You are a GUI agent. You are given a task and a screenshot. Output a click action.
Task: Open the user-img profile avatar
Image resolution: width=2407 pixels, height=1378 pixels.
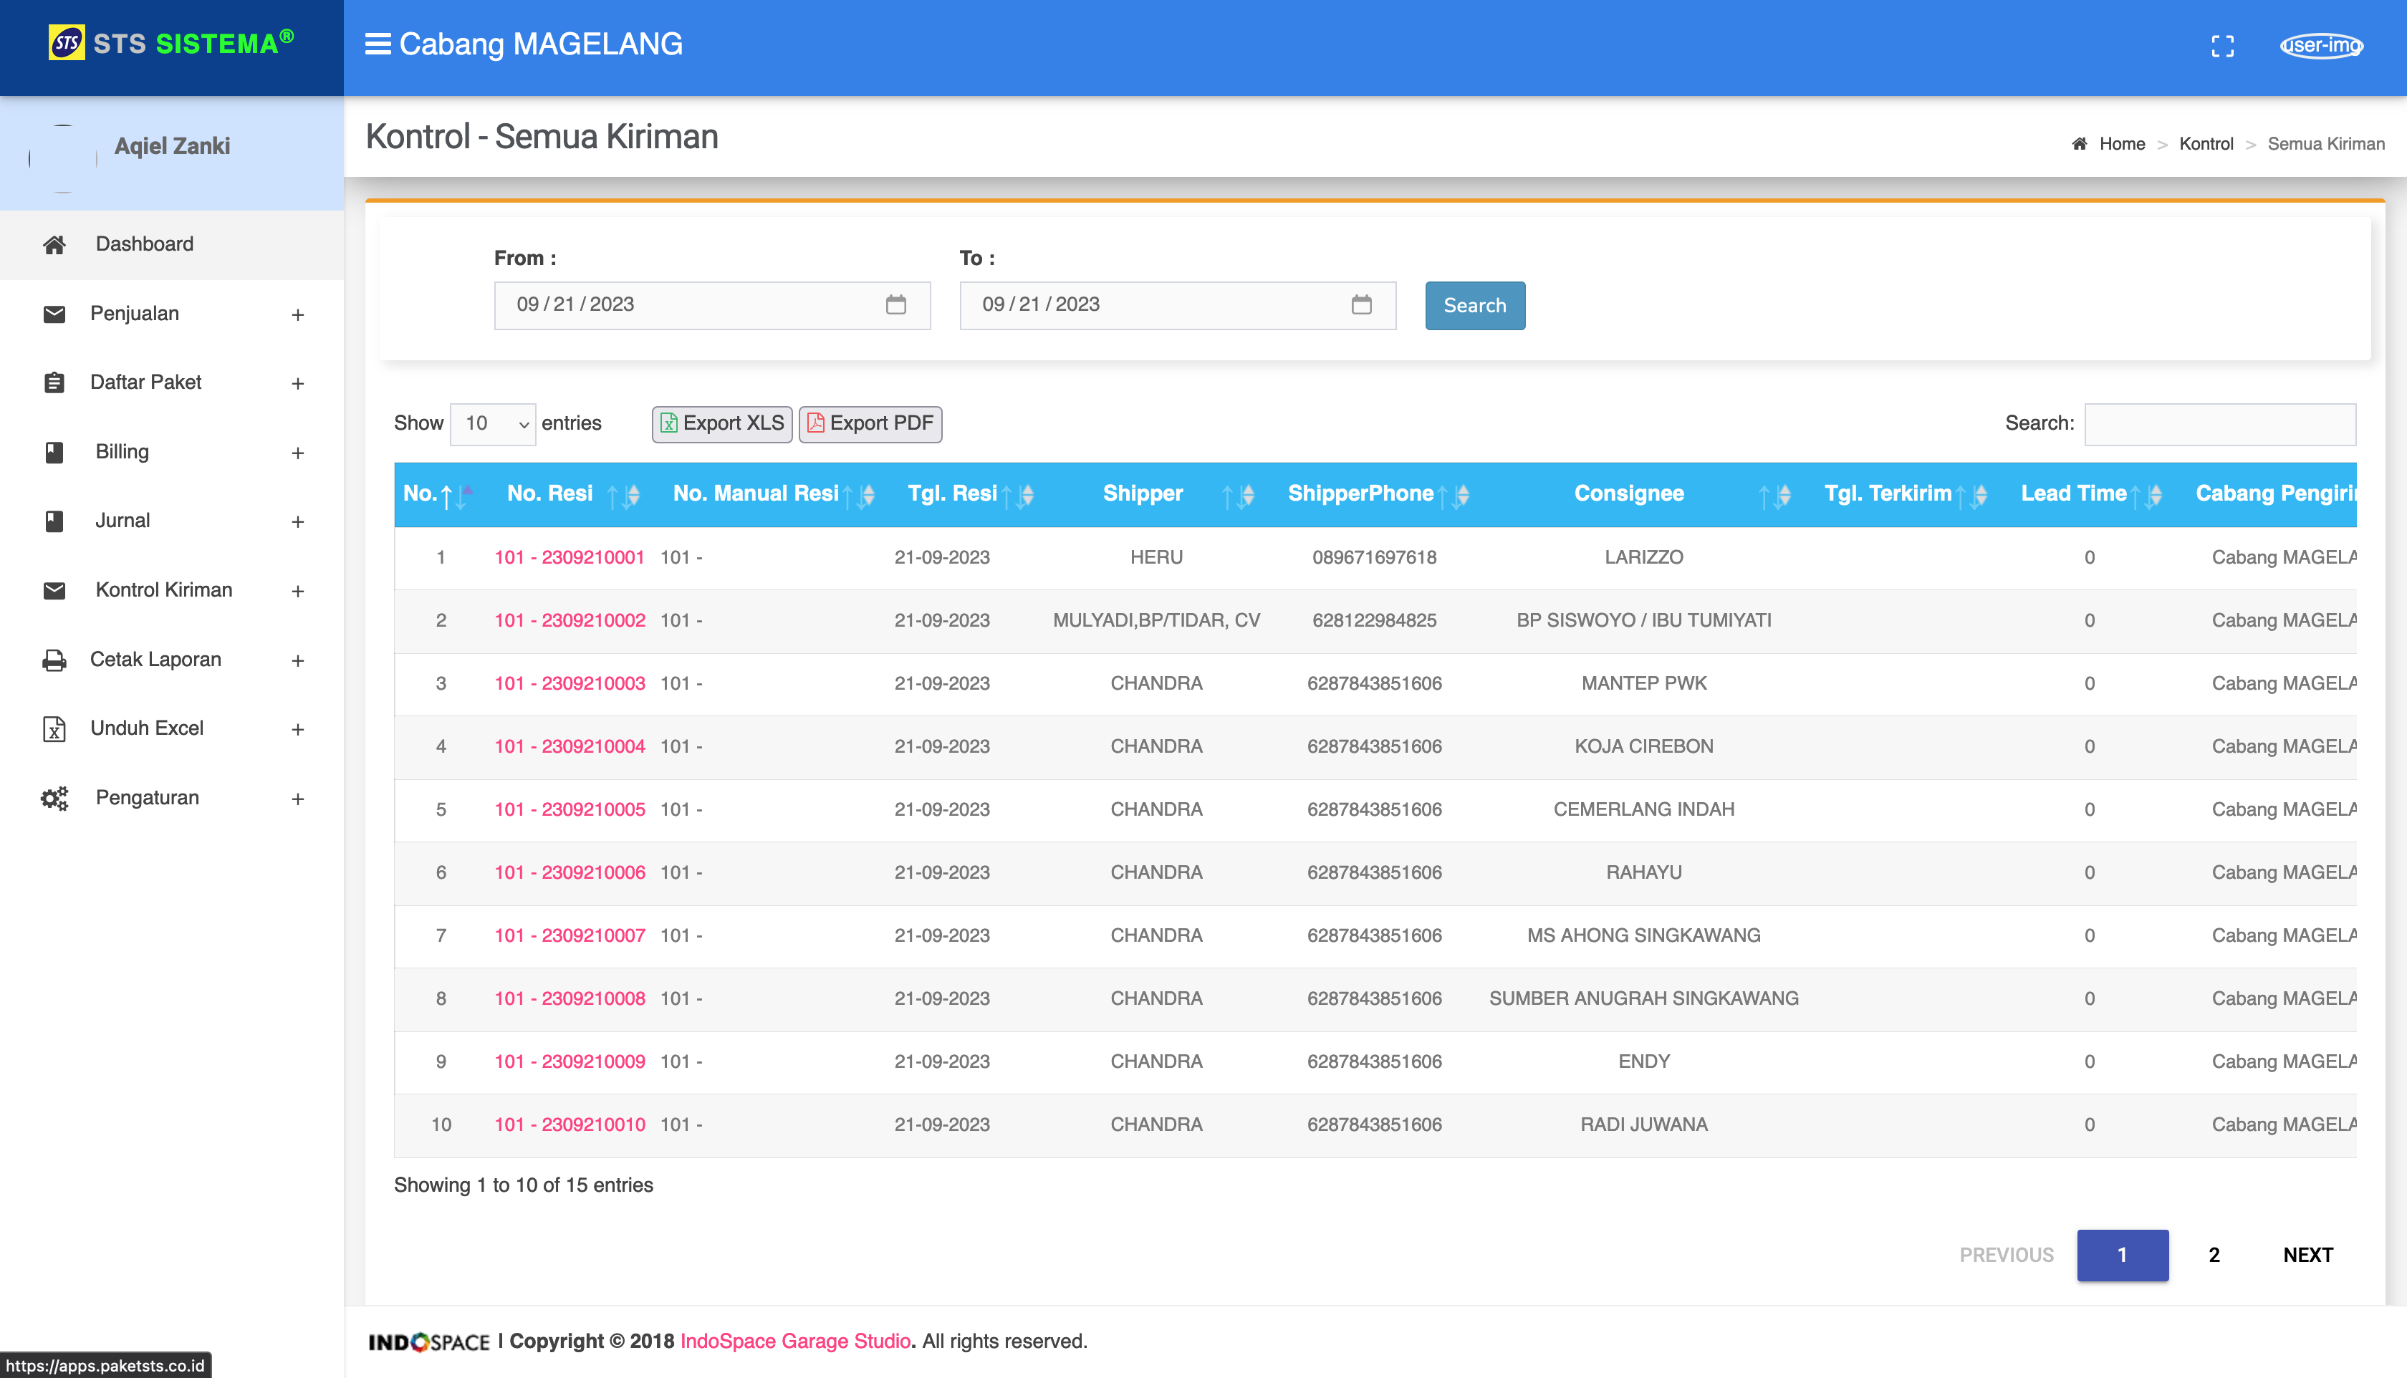pos(2322,44)
